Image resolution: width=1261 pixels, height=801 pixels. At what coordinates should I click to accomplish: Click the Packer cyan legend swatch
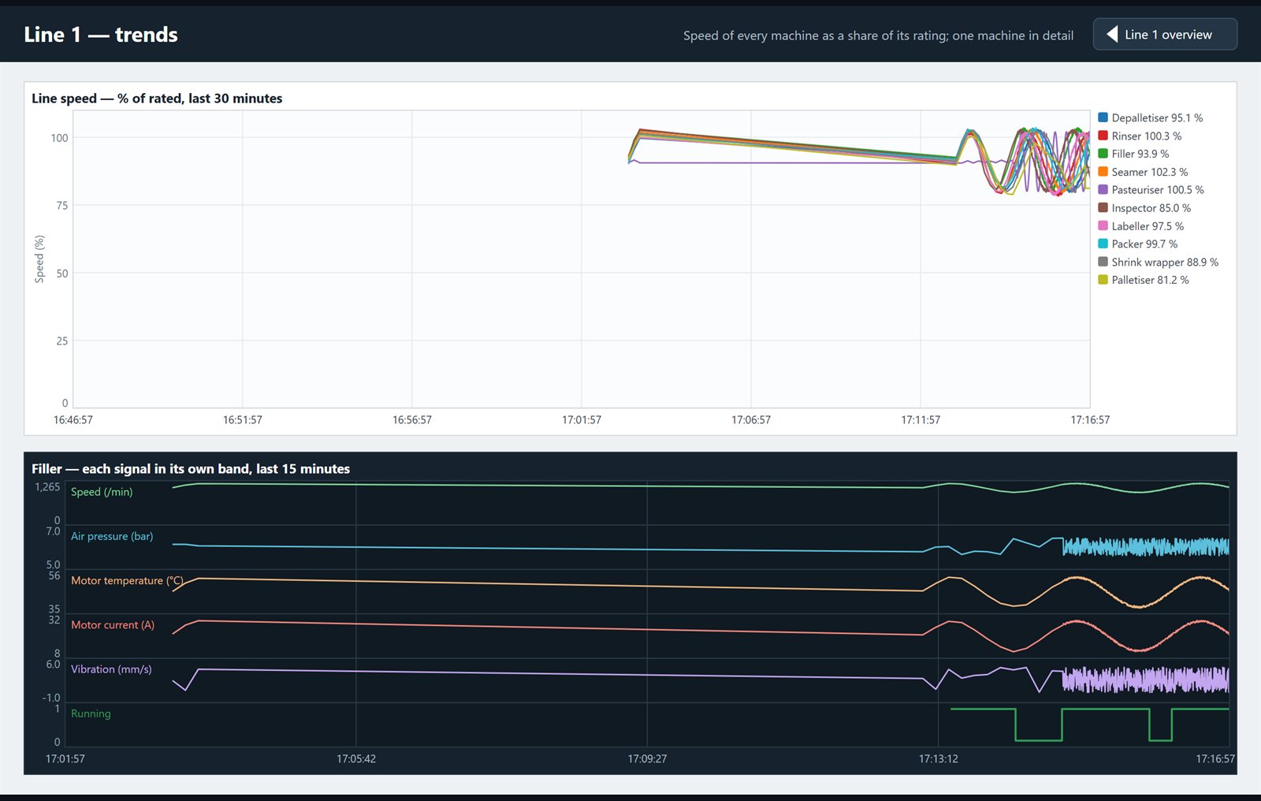(x=1103, y=244)
